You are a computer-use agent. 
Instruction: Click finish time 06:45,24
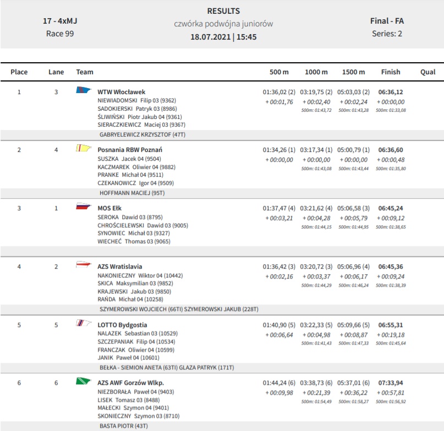coord(391,208)
